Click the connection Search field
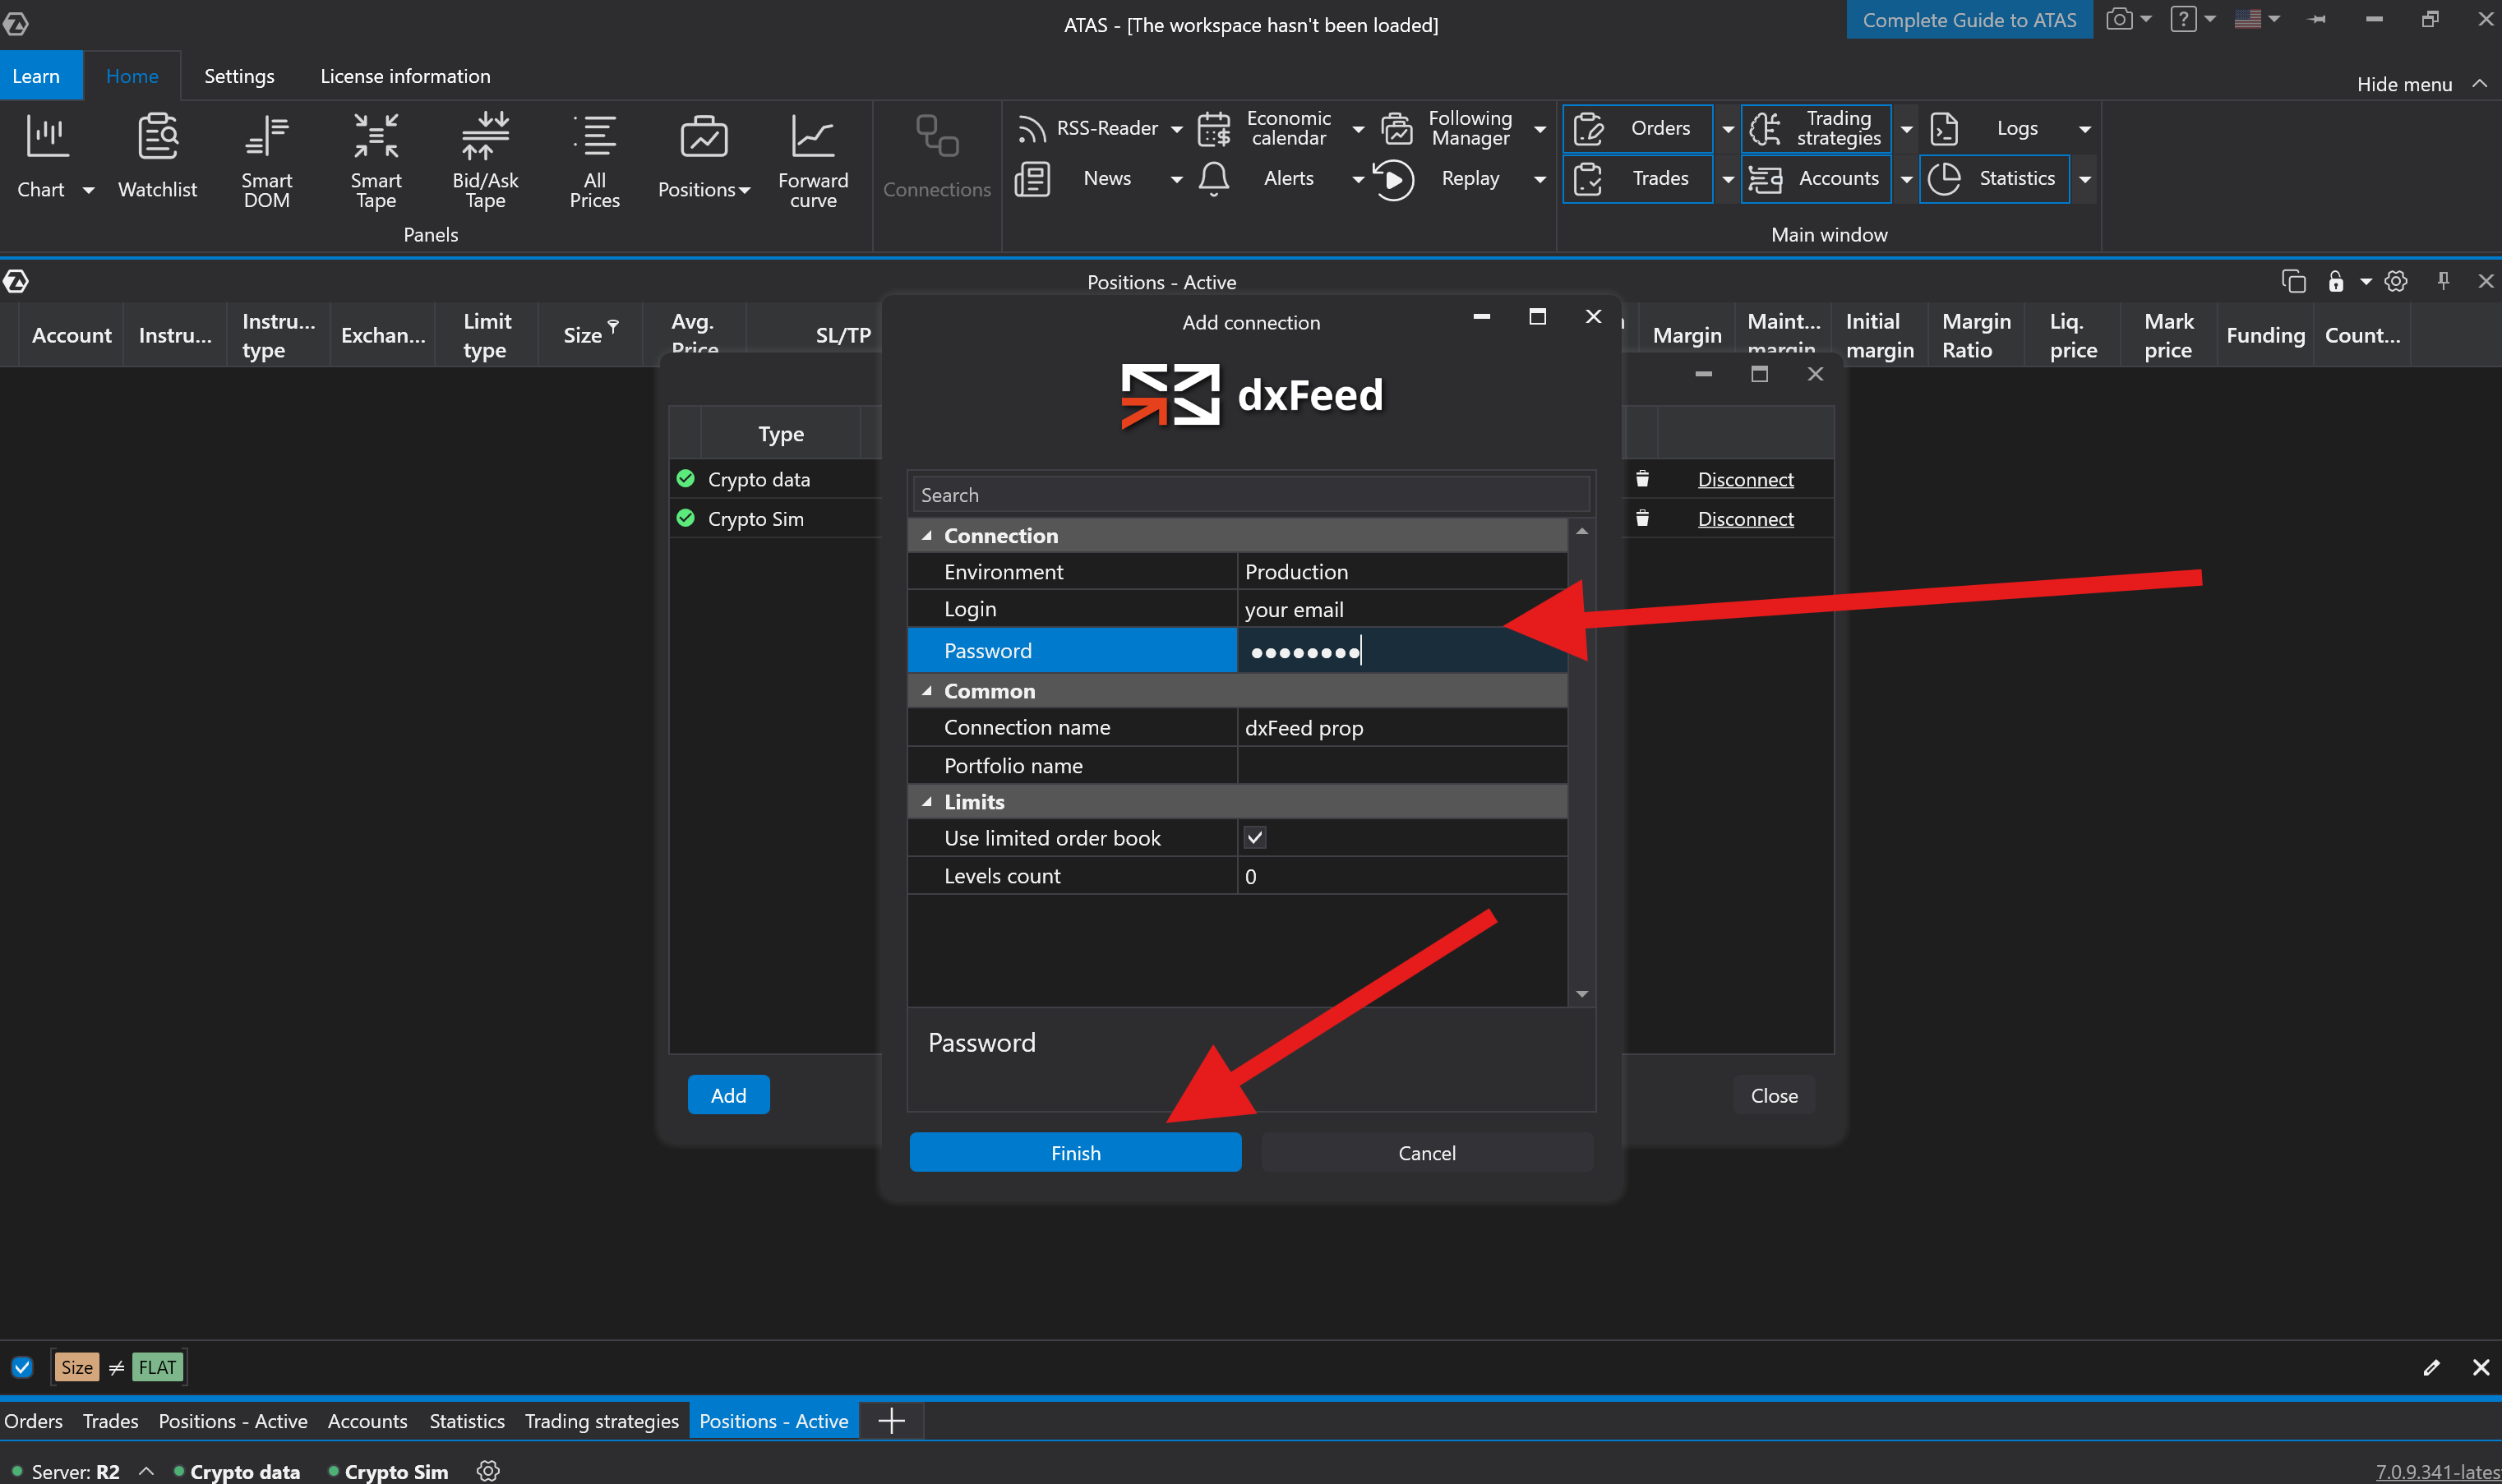Viewport: 2502px width, 1484px height. (x=1250, y=495)
